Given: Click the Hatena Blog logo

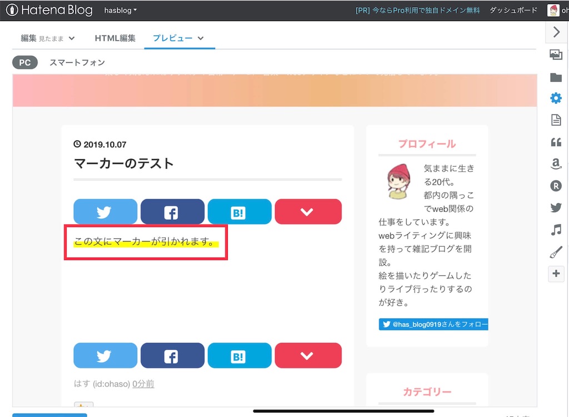Looking at the screenshot, I should click(x=49, y=10).
